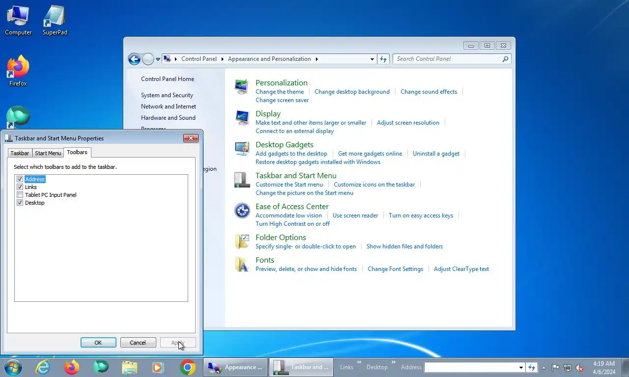
Task: Select Taskbar and... window taskbar button
Action: pyautogui.click(x=301, y=367)
